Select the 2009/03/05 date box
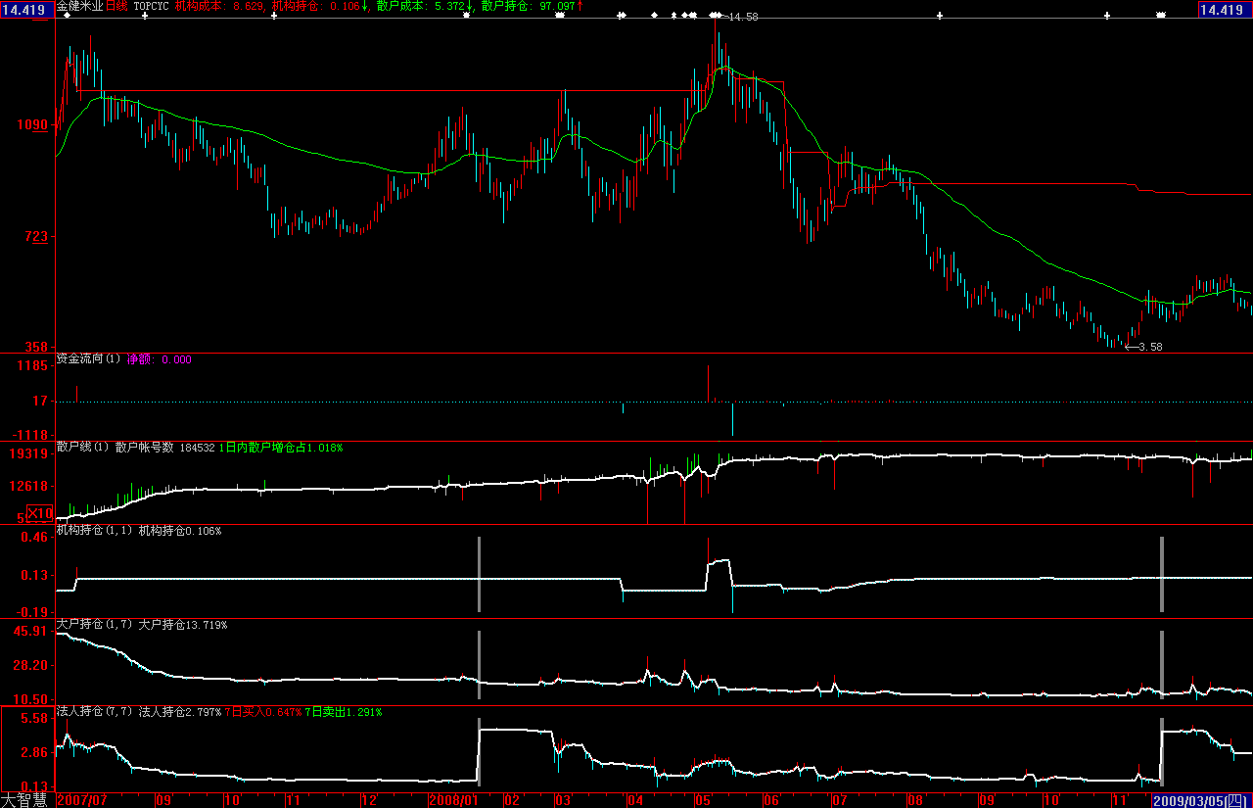Image resolution: width=1253 pixels, height=808 pixels. (1188, 800)
